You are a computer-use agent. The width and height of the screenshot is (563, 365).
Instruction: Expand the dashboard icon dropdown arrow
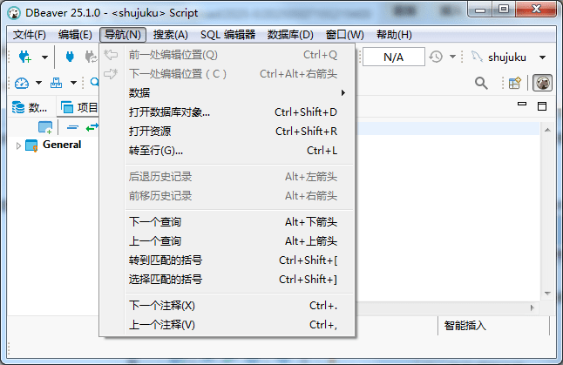coord(38,83)
